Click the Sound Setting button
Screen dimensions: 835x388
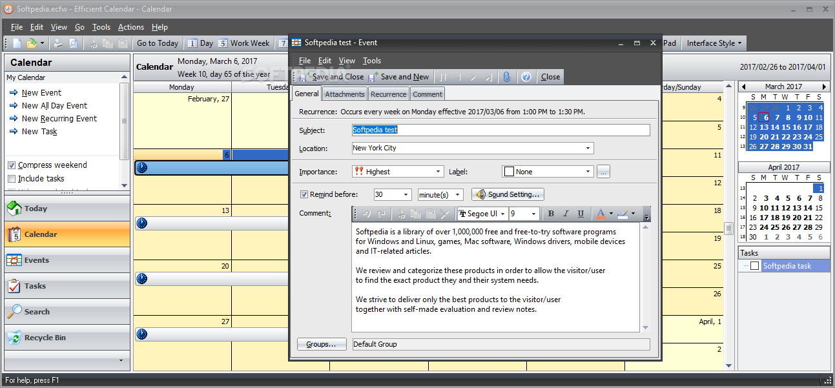[508, 194]
